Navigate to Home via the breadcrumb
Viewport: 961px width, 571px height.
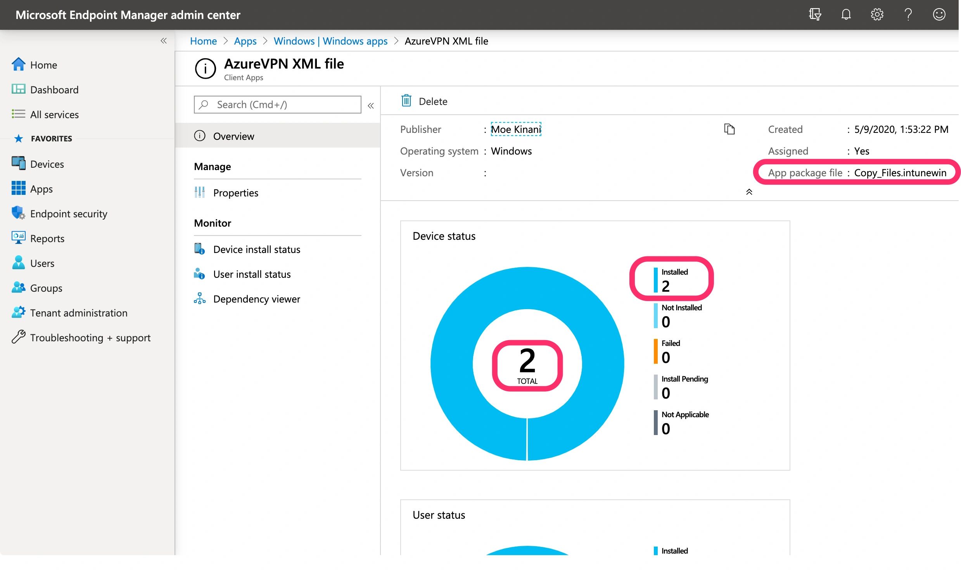[203, 41]
